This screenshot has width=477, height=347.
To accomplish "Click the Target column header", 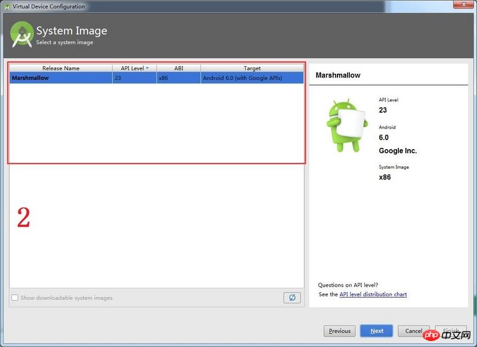I will (x=252, y=68).
